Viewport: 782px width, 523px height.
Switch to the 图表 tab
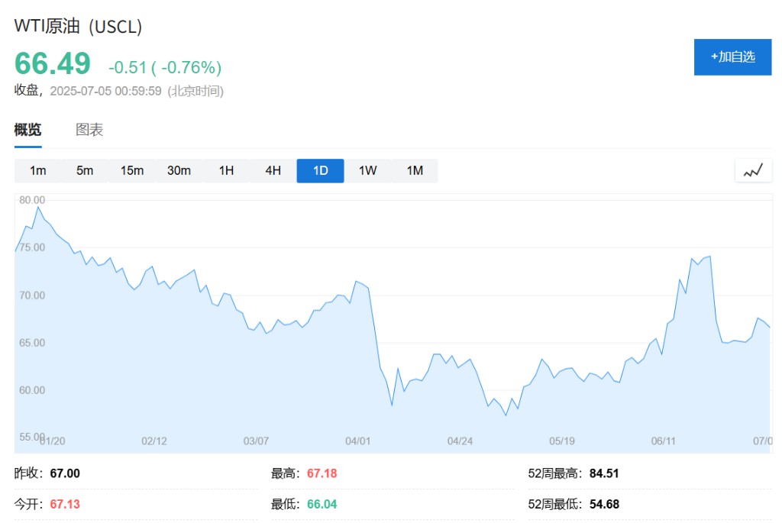[89, 130]
